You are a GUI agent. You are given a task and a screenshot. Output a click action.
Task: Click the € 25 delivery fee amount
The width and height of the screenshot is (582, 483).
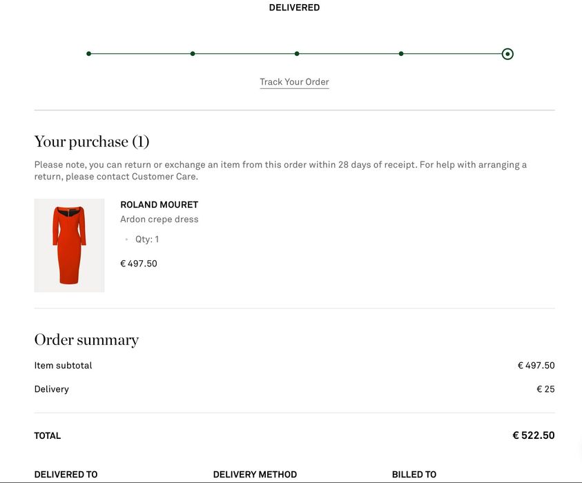click(545, 389)
